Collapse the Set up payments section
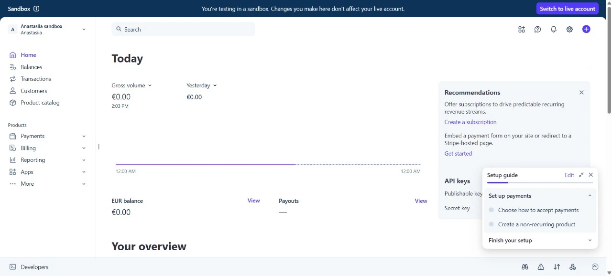Viewport: 612px width, 276px height. 590,196
